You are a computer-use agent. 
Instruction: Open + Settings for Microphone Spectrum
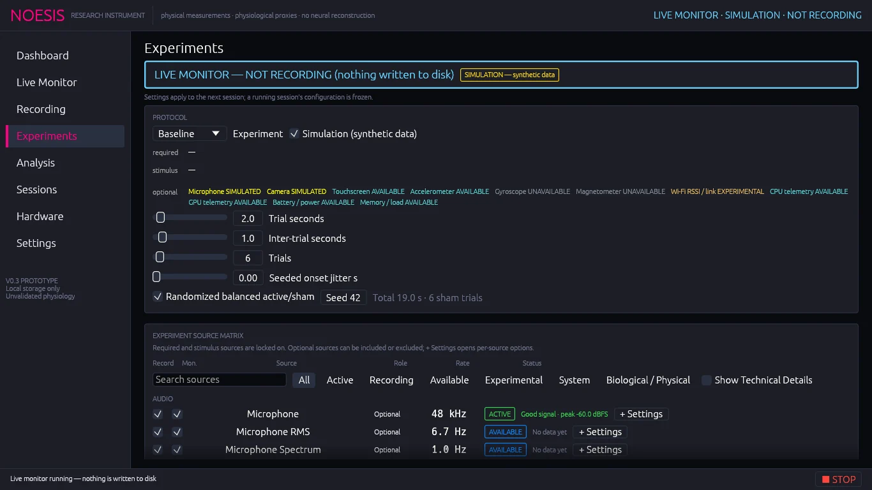tap(600, 450)
